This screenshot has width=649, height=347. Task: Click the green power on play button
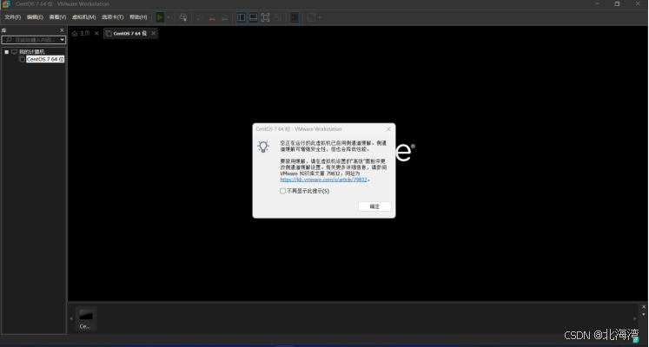160,17
